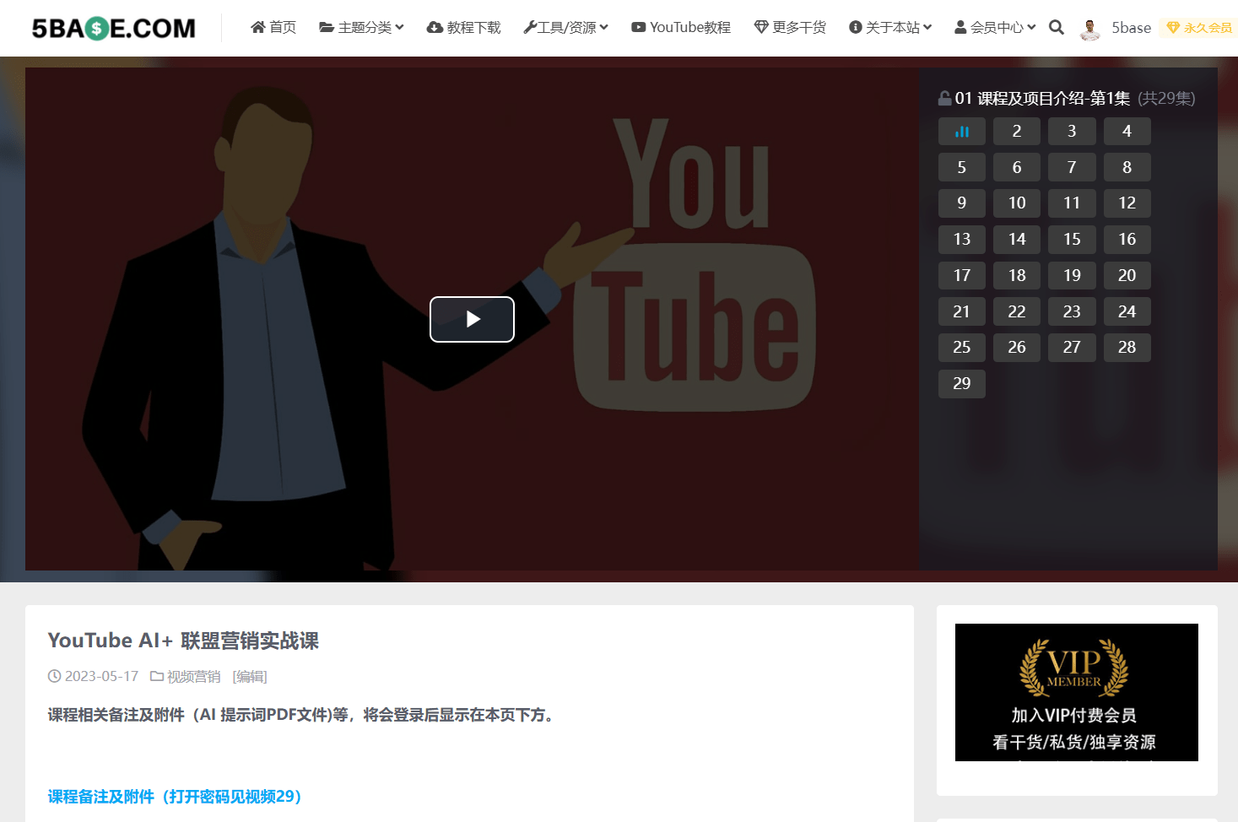This screenshot has width=1238, height=822.
Task: Expand the 工具/资源 dropdown
Action: tap(565, 27)
